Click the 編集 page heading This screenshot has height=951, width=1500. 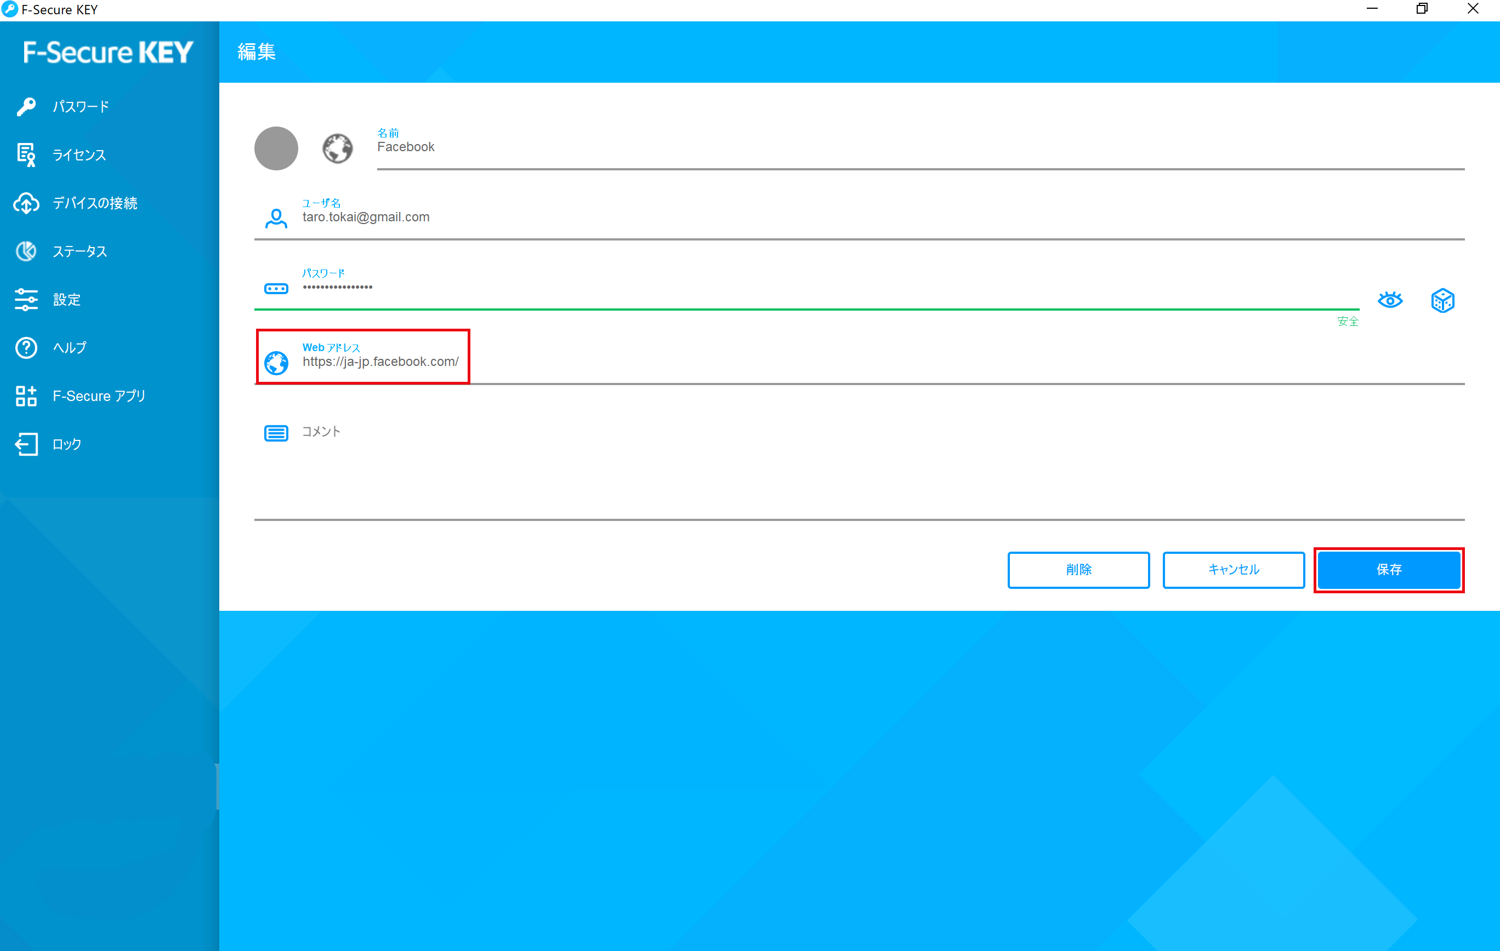(257, 52)
